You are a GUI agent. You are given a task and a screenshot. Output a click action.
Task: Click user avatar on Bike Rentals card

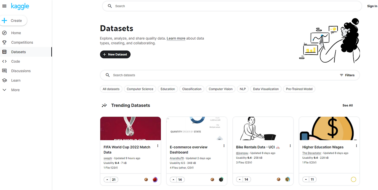pyautogui.click(x=287, y=179)
